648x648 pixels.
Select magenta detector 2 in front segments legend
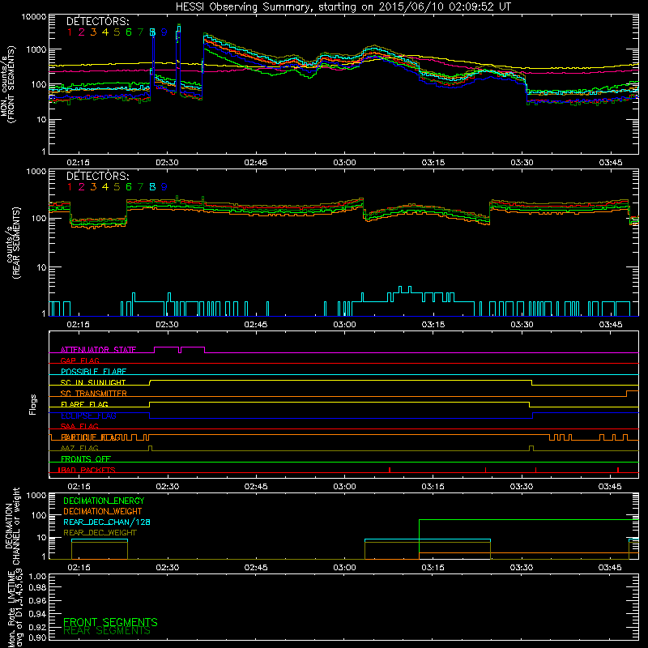coord(82,32)
